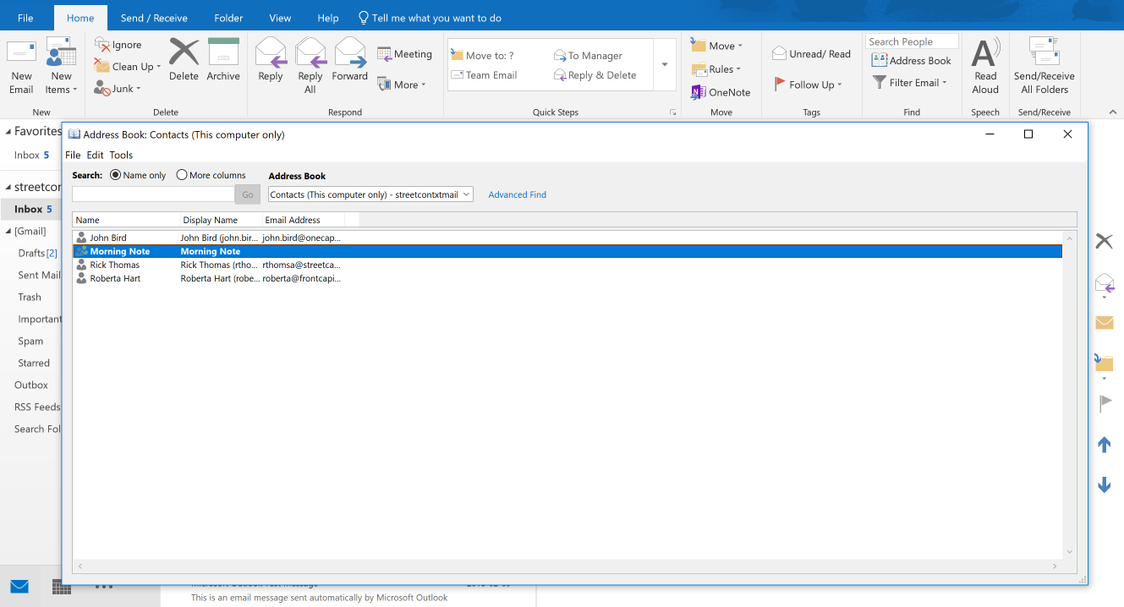
Task: Toggle Unread/ Read status
Action: 811,54
